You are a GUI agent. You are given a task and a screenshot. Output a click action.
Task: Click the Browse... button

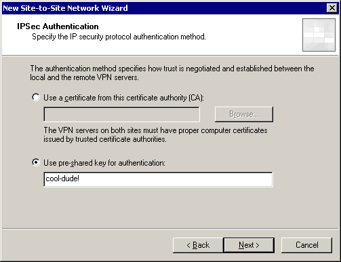tap(244, 114)
